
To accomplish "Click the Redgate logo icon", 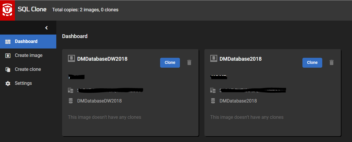I will [x=7, y=10].
